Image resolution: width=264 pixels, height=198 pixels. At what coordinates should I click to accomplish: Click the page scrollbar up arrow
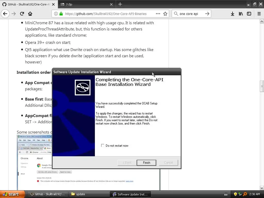click(262, 21)
